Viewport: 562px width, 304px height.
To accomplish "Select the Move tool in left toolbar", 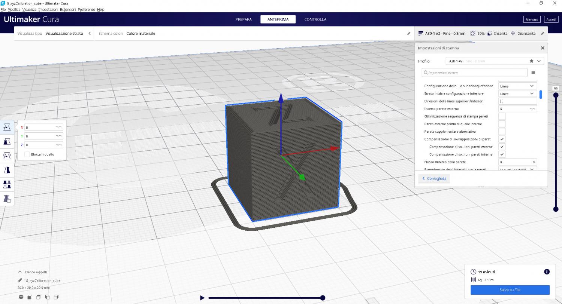I will tap(7, 128).
